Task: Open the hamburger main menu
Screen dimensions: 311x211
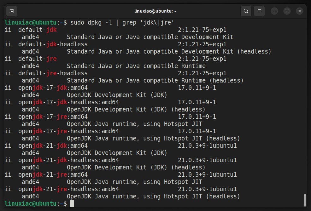Action: (259, 11)
